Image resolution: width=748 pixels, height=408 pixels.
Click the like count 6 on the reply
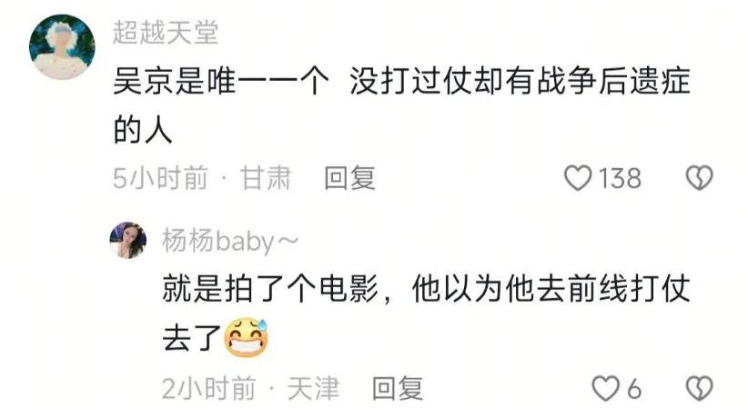pyautogui.click(x=633, y=389)
